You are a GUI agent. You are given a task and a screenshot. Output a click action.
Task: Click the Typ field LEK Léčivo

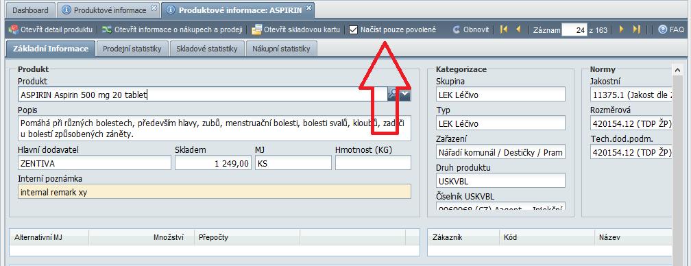[500, 123]
